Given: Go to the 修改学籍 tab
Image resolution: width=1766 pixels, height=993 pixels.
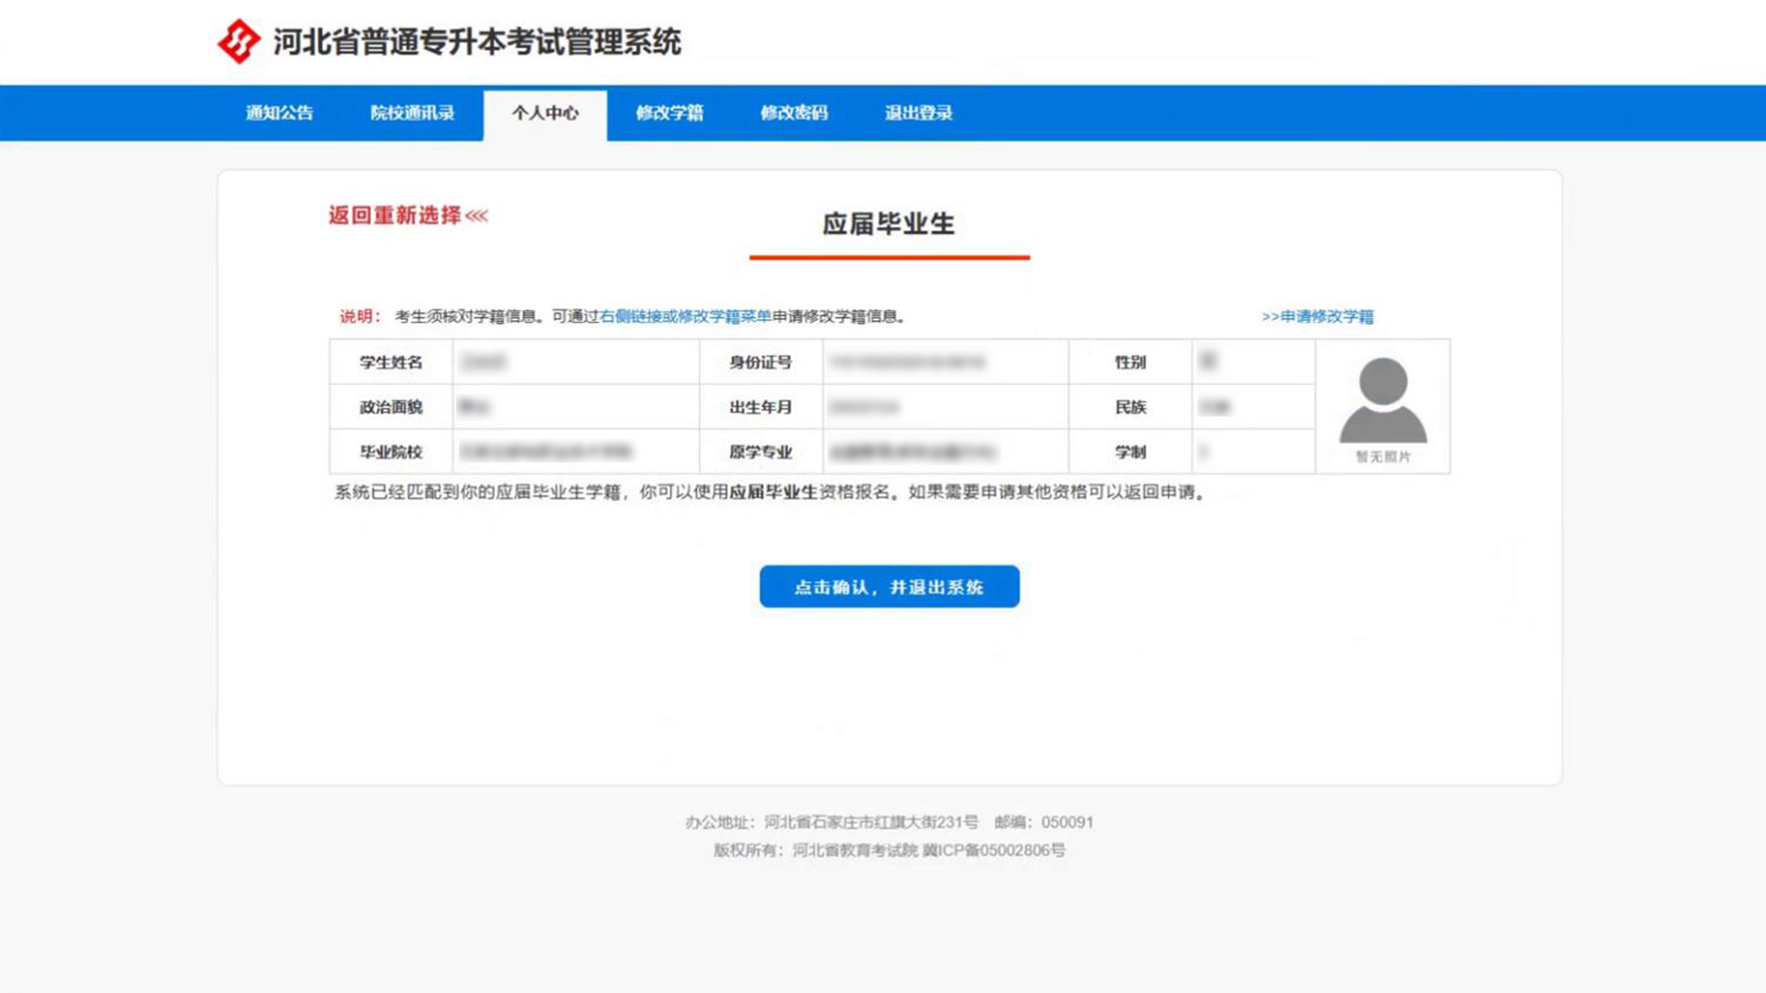Looking at the screenshot, I should click(x=670, y=113).
